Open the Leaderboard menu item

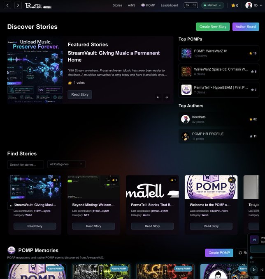point(169,5)
